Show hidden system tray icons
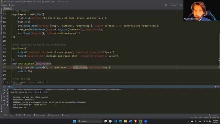220x124 pixels. (x=188, y=121)
